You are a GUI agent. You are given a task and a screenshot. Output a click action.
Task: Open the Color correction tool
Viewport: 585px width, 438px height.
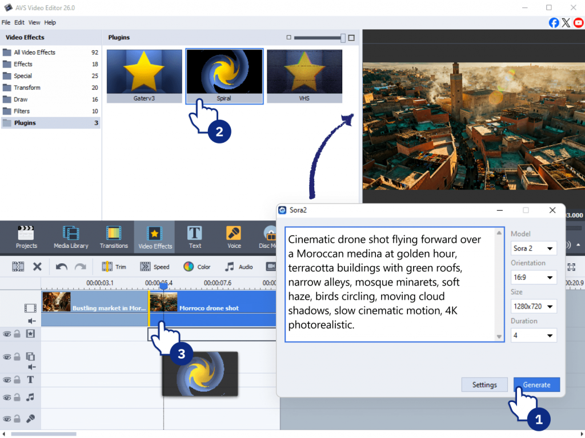[x=197, y=267]
